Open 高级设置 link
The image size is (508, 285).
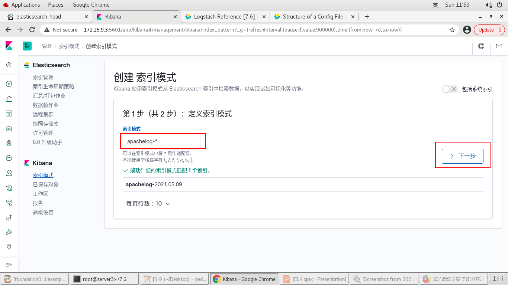pyautogui.click(x=43, y=212)
